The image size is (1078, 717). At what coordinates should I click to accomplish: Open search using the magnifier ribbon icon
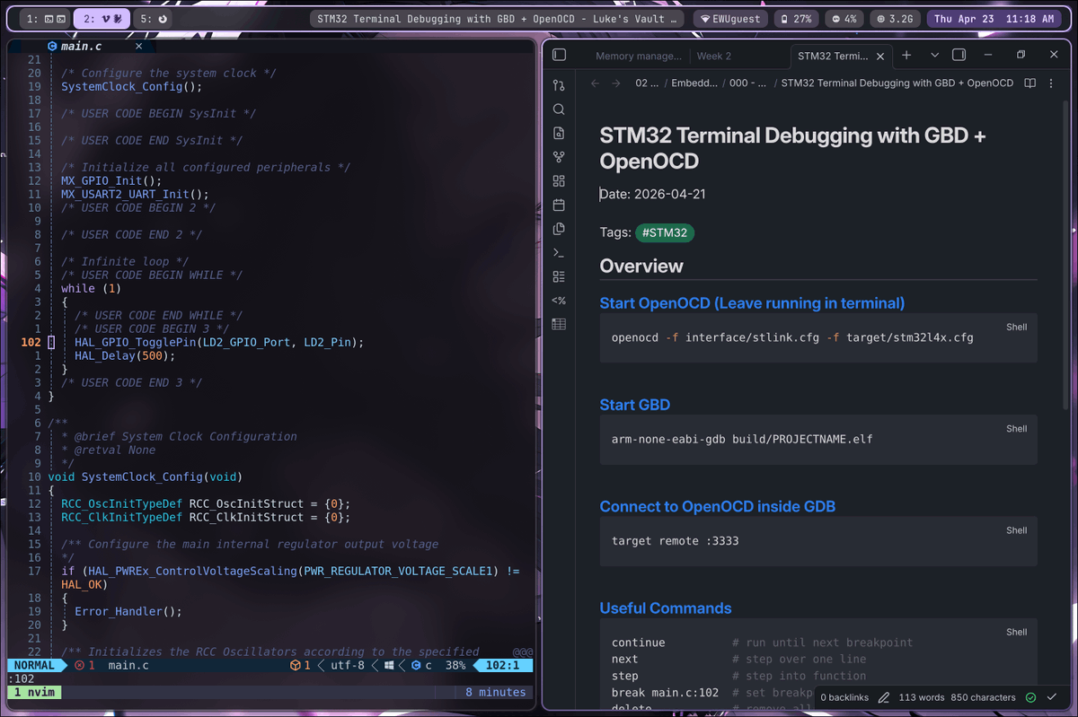pos(559,109)
